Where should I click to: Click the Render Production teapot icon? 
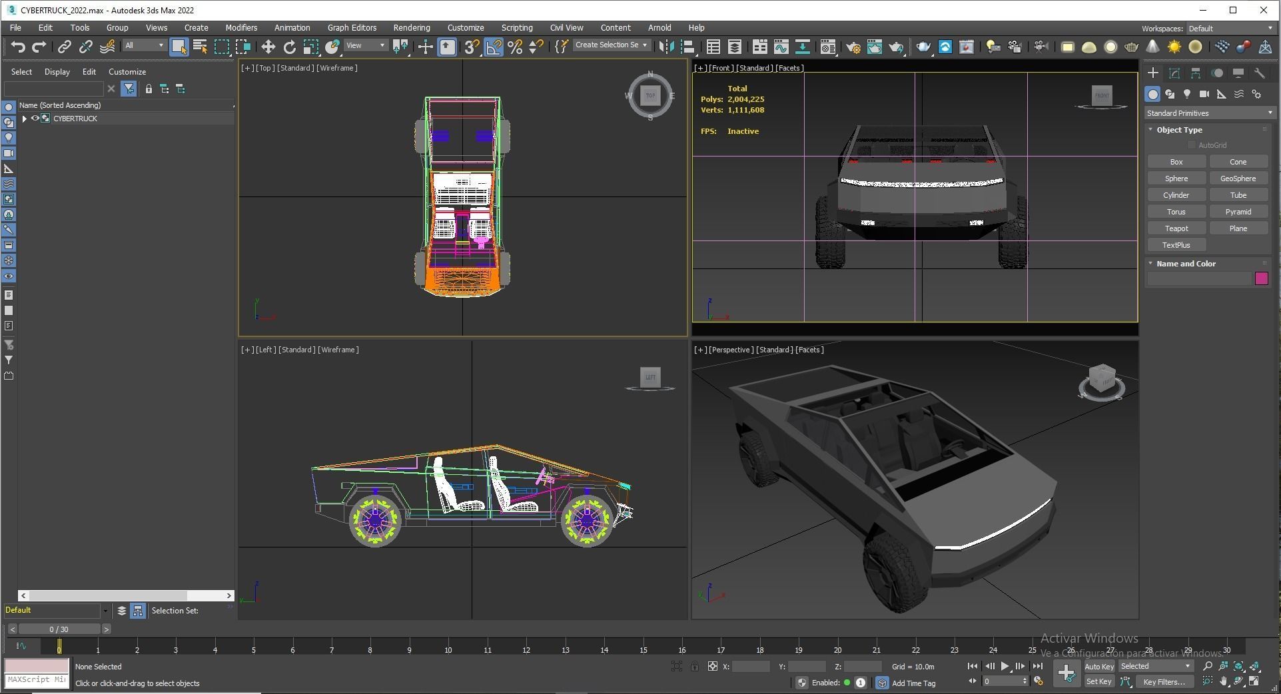pyautogui.click(x=896, y=47)
